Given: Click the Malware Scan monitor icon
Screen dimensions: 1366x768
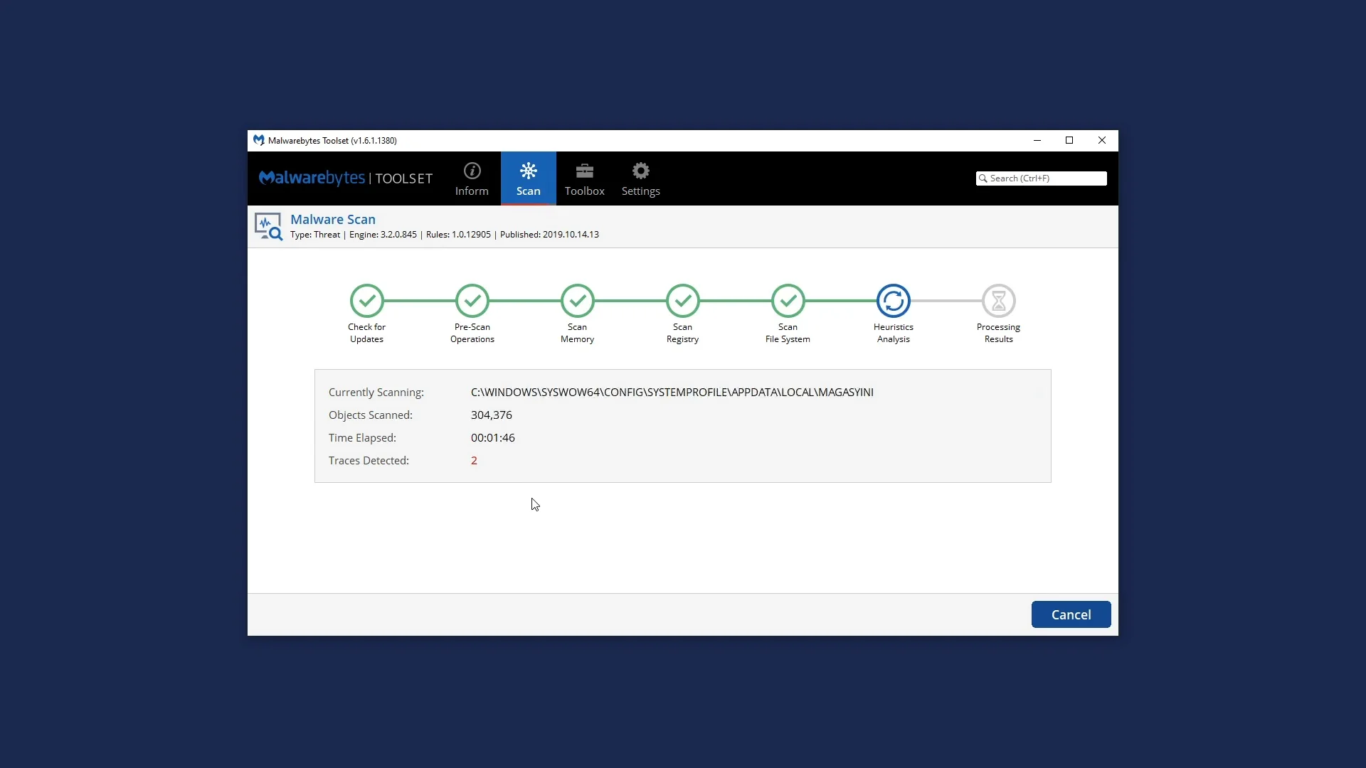Looking at the screenshot, I should [x=268, y=227].
